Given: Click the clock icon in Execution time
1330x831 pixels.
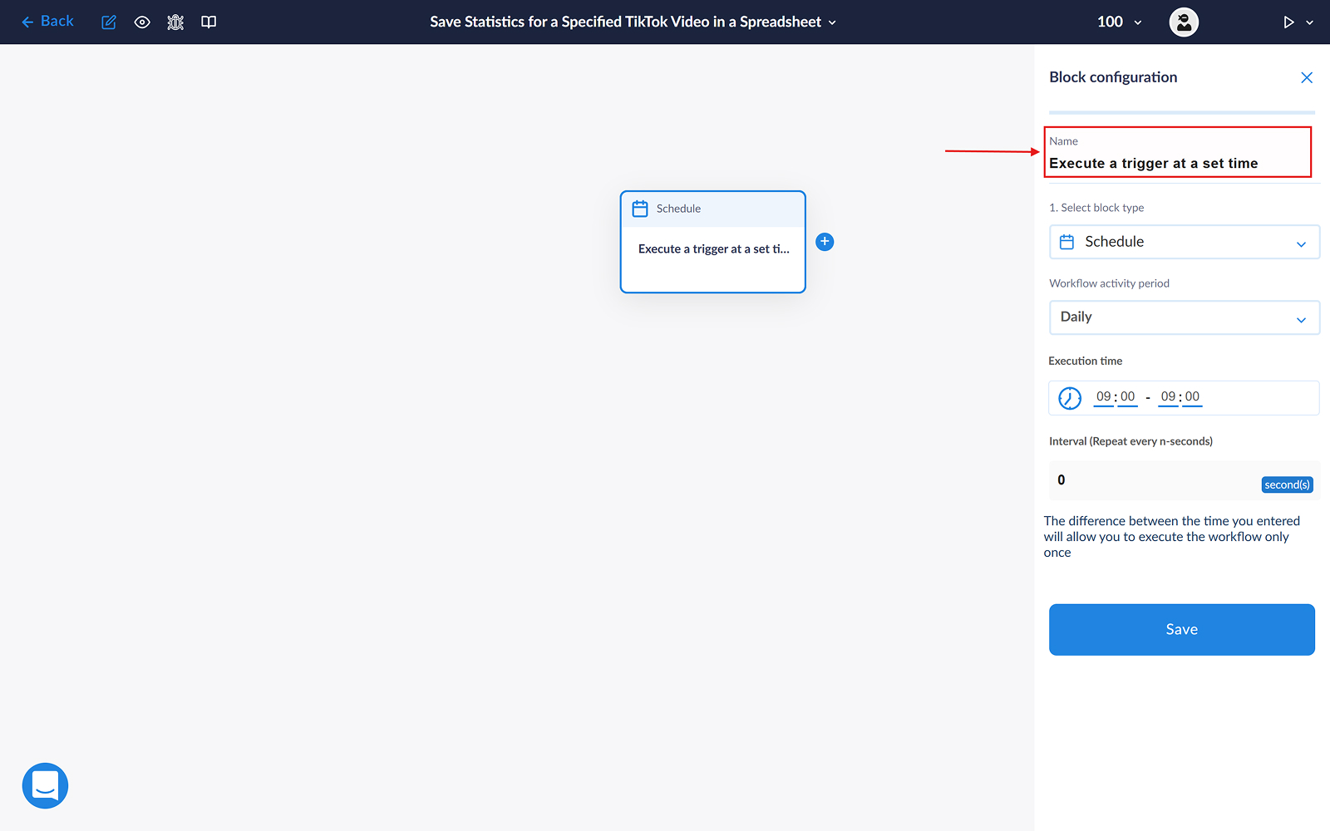Looking at the screenshot, I should pos(1070,398).
